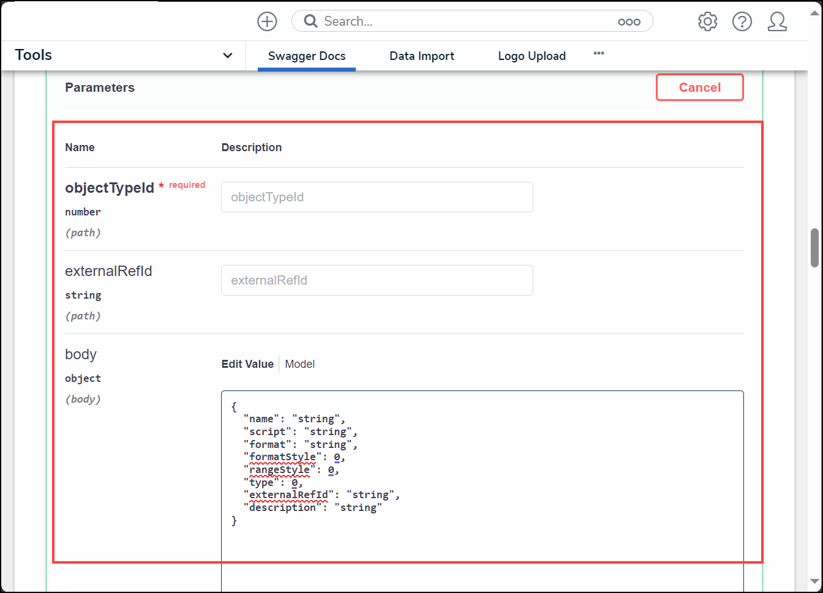Viewport: 823px width, 593px height.
Task: Open the help question mark icon
Action: tap(742, 21)
